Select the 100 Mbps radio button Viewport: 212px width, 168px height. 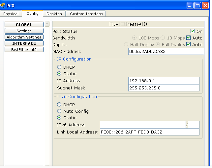pyautogui.click(x=134, y=38)
